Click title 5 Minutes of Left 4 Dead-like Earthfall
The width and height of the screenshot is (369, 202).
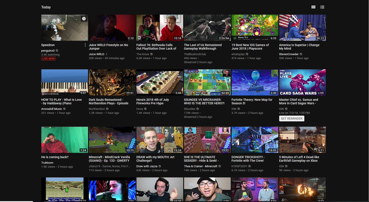(x=299, y=159)
